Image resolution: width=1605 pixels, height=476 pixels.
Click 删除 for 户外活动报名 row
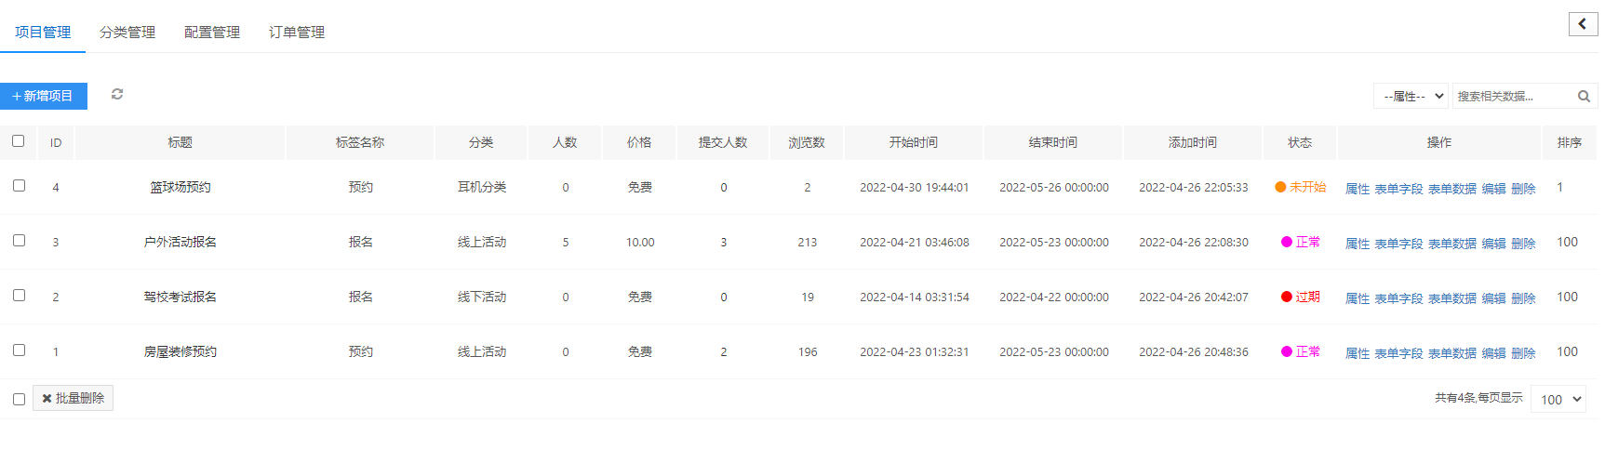pyautogui.click(x=1523, y=244)
